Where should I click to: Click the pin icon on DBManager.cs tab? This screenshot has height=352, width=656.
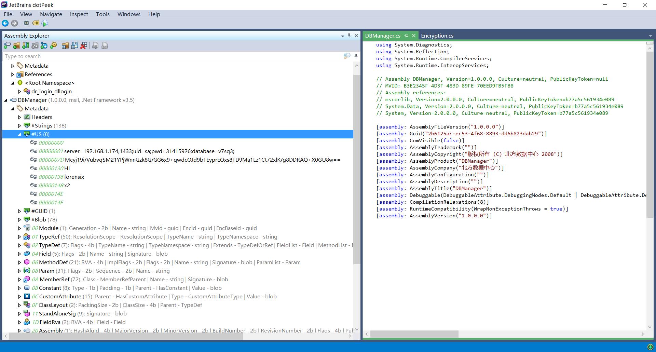click(x=406, y=36)
